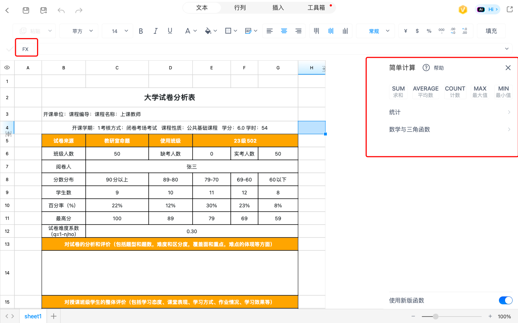Expand the paste options dropdown

click(50, 31)
